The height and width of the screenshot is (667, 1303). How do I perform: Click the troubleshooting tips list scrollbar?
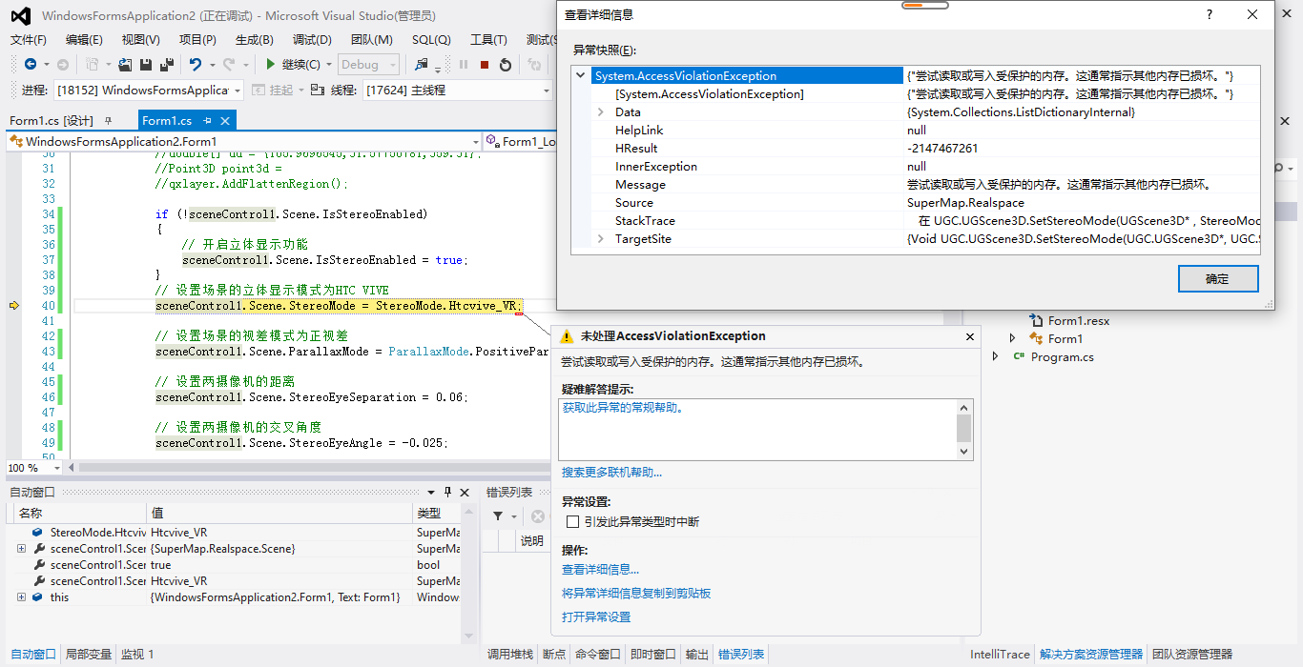click(x=963, y=430)
